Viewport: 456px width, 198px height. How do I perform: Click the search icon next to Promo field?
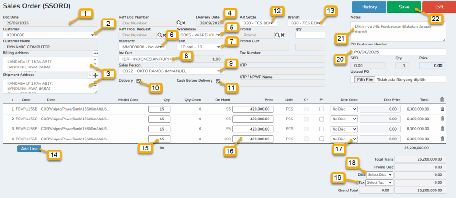[x=277, y=35]
